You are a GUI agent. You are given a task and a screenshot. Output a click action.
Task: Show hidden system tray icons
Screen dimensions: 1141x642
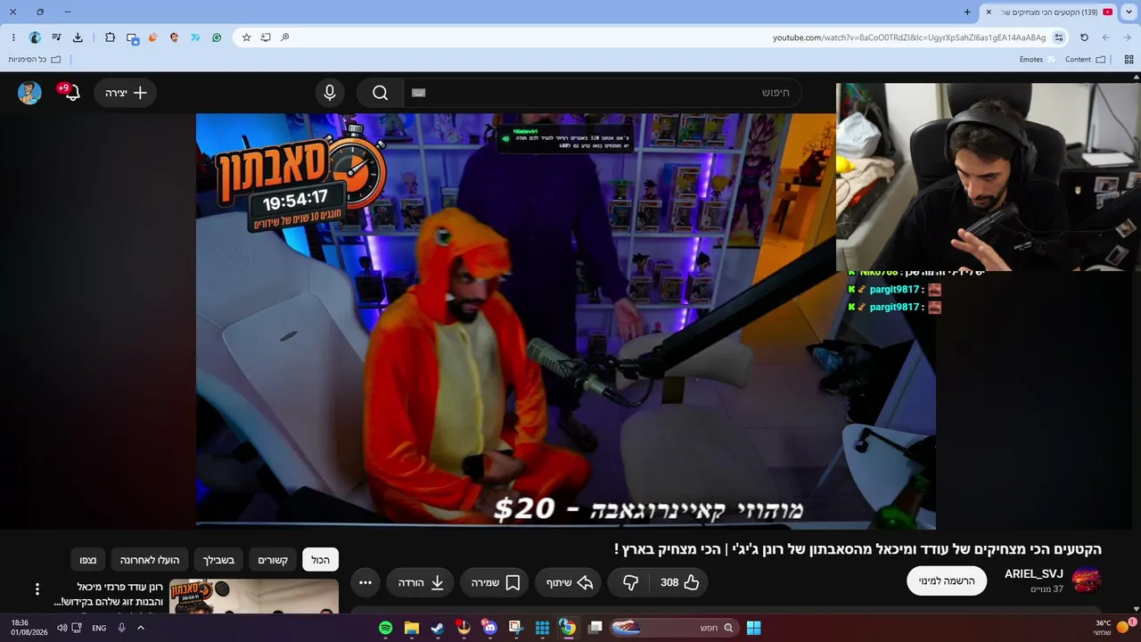coord(140,628)
